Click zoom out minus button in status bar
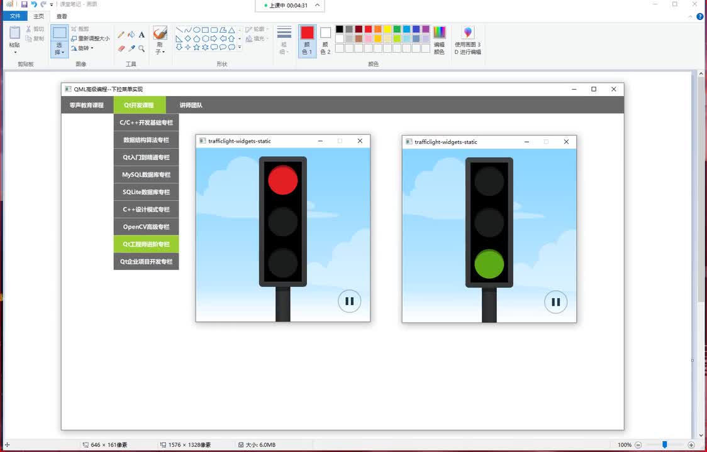This screenshot has width=707, height=452. click(638, 445)
